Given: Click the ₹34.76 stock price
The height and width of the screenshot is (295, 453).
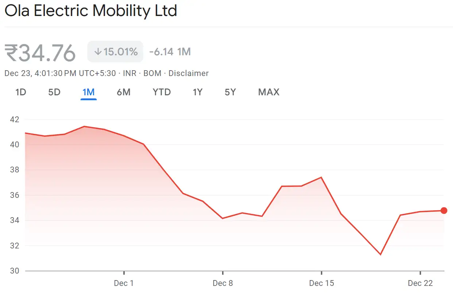Looking at the screenshot, I should [40, 53].
